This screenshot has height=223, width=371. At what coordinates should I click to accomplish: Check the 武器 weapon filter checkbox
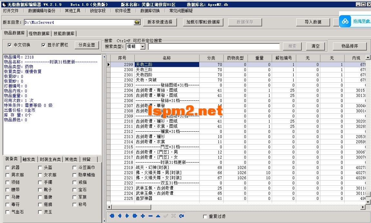[7, 168]
